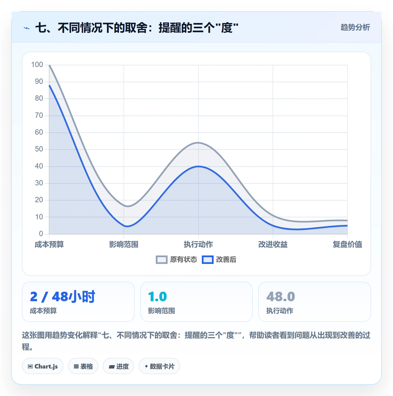The height and width of the screenshot is (396, 393).
Task: Click the bar icon in 进度 tag
Action: coord(111,367)
